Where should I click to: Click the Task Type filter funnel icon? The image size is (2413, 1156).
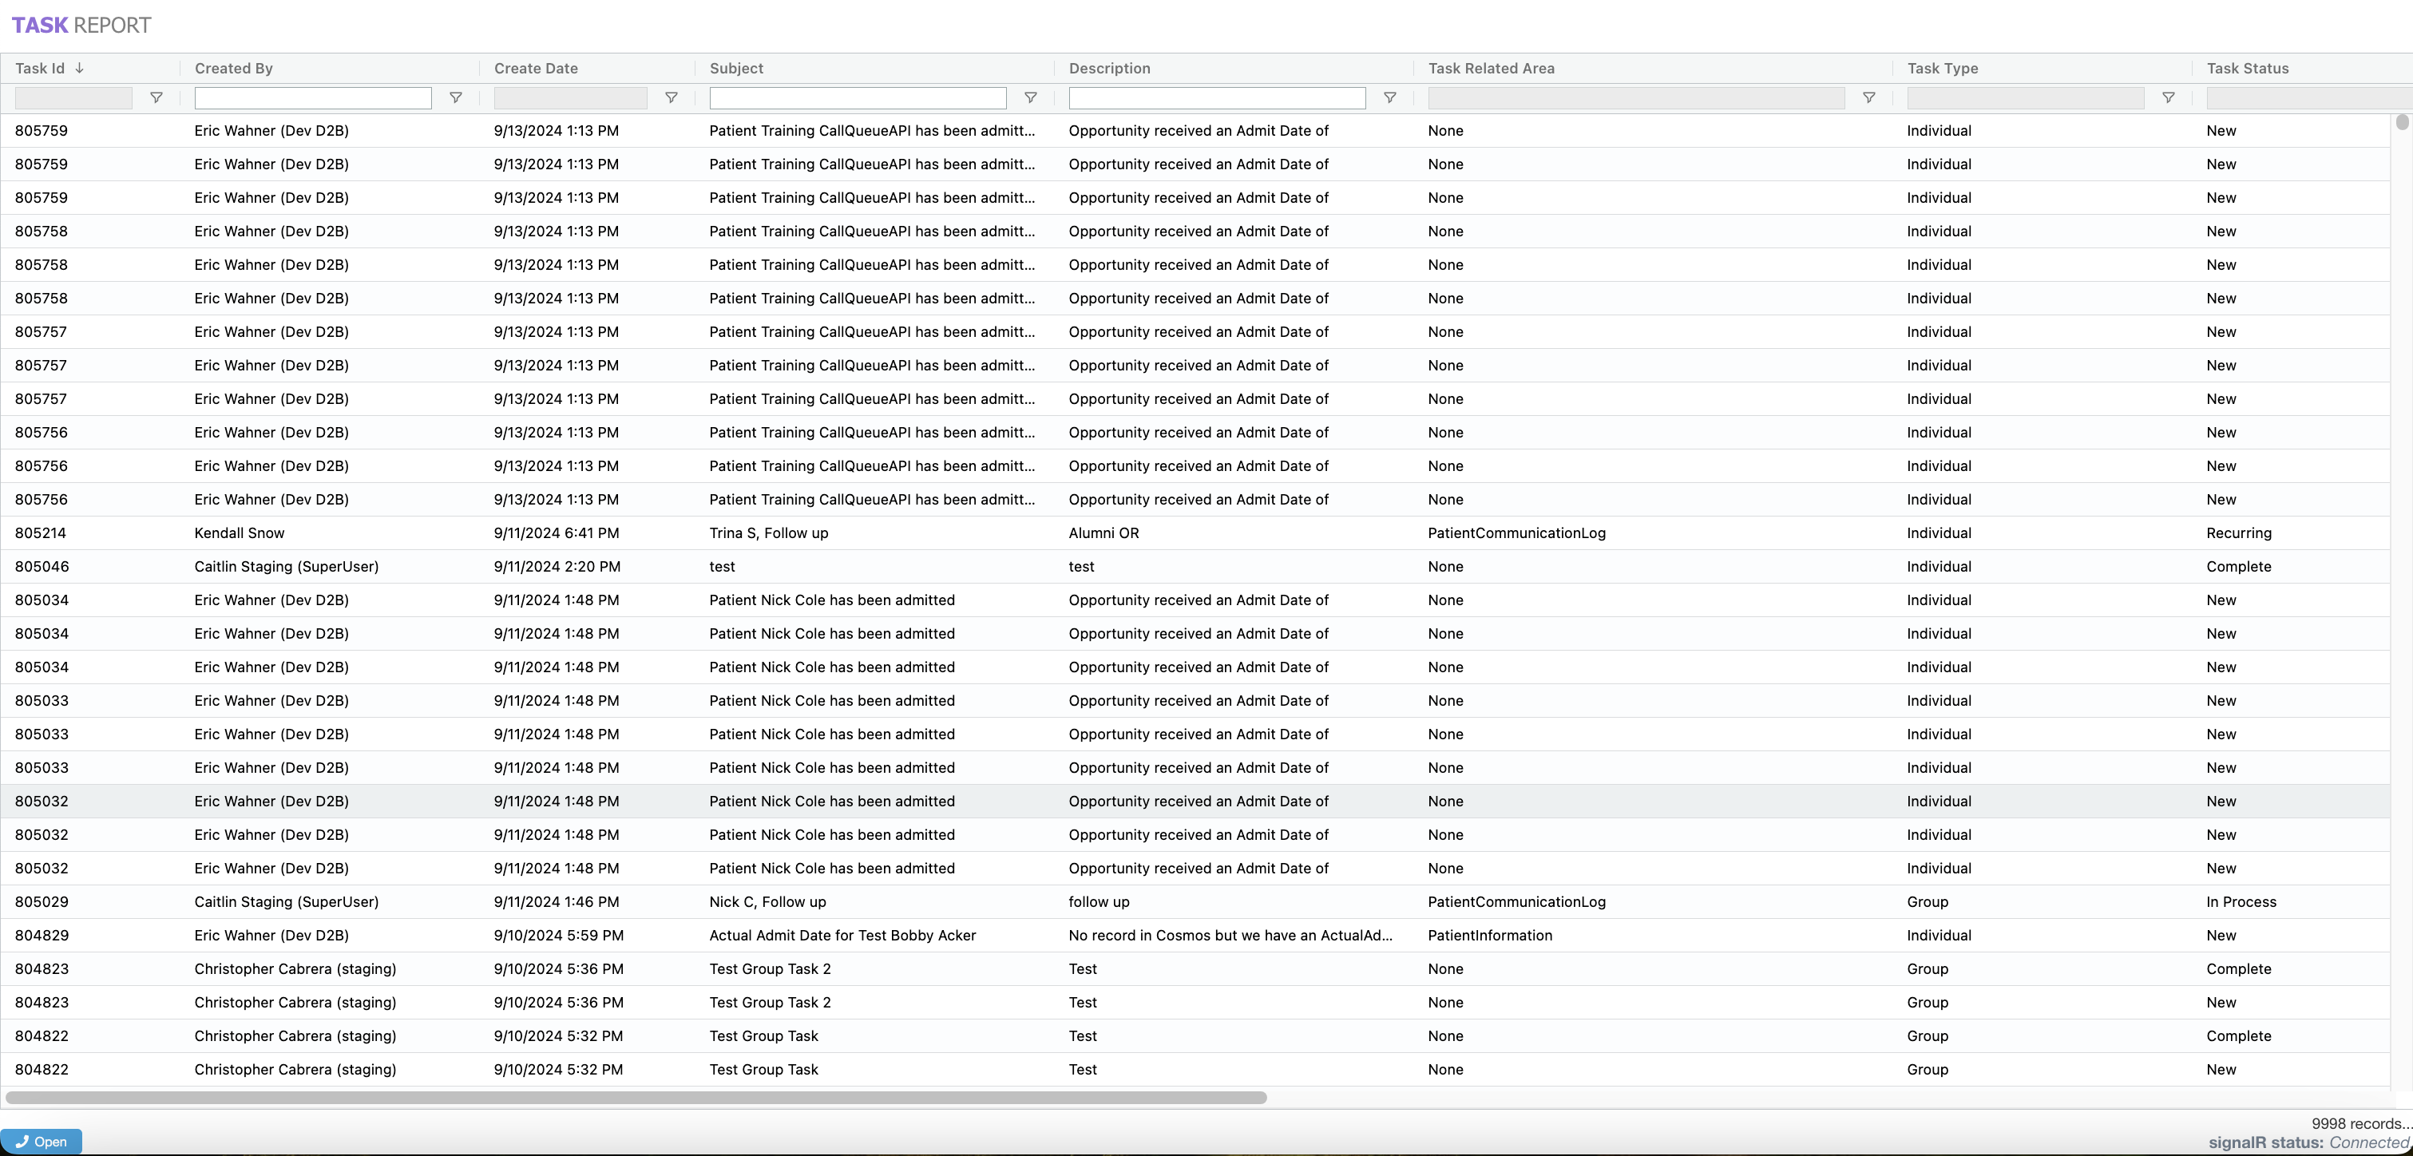(x=2168, y=97)
